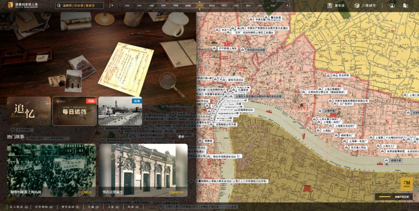Click the FM radio icon button
This screenshot has width=419, height=211.
(x=407, y=184)
